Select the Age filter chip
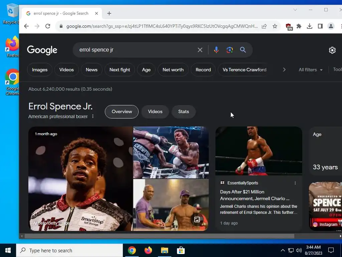This screenshot has width=342, height=257. [146, 70]
